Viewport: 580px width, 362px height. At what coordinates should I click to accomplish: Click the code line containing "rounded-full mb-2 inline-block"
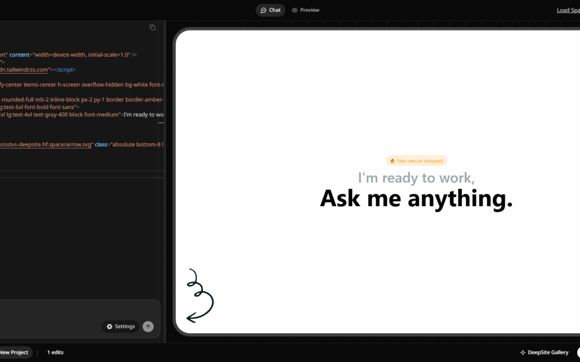click(x=82, y=100)
